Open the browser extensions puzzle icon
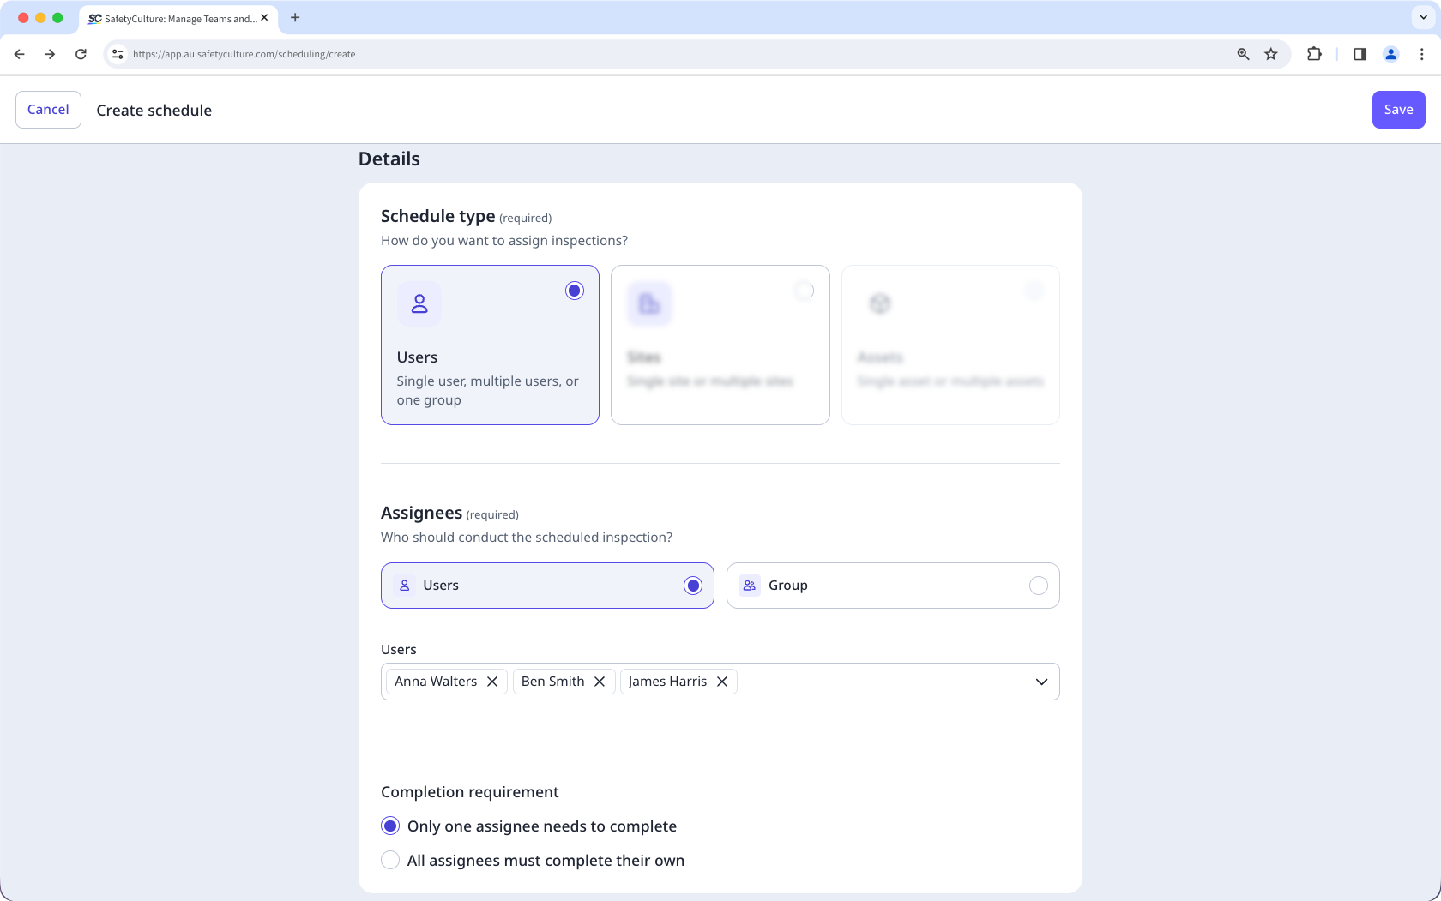The height and width of the screenshot is (901, 1441). point(1314,54)
